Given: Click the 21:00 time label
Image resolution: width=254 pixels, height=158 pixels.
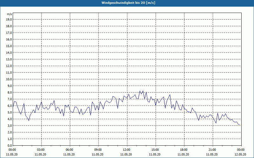Looking at the screenshot, I should (x=212, y=150).
